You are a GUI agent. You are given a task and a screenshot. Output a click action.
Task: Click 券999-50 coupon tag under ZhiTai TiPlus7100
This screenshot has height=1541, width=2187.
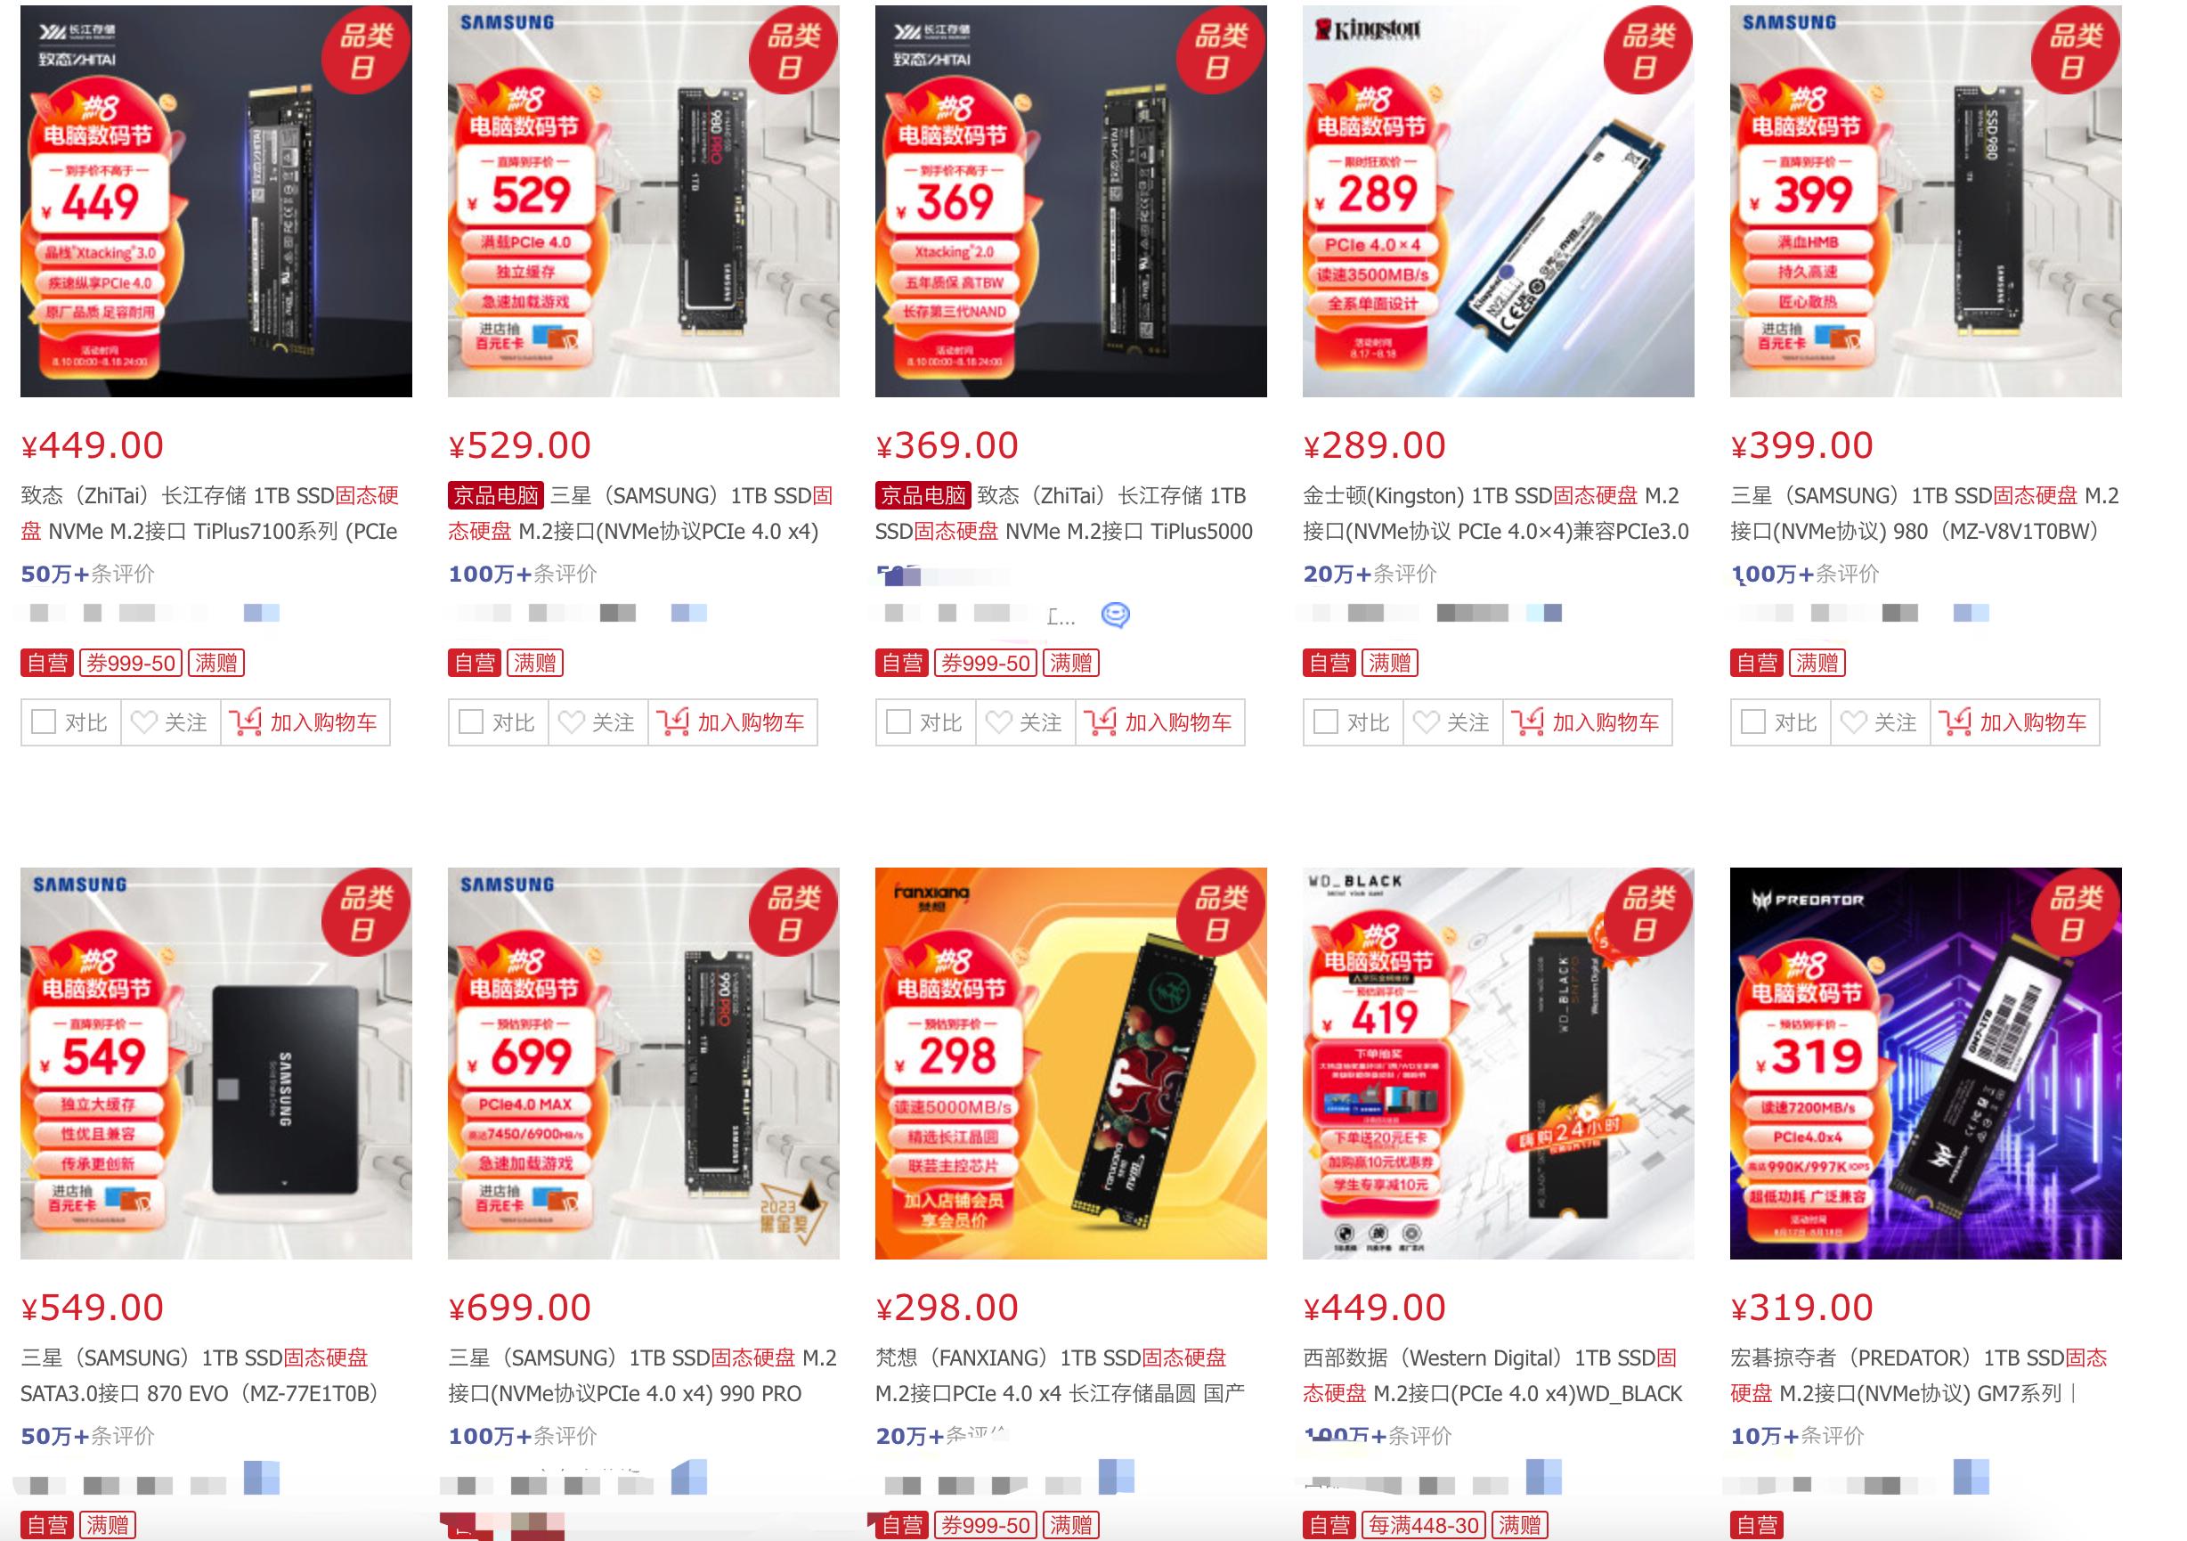tap(132, 664)
